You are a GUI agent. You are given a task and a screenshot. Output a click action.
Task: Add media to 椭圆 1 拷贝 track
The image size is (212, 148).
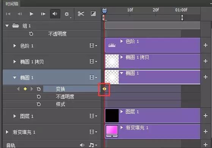tap(206, 61)
